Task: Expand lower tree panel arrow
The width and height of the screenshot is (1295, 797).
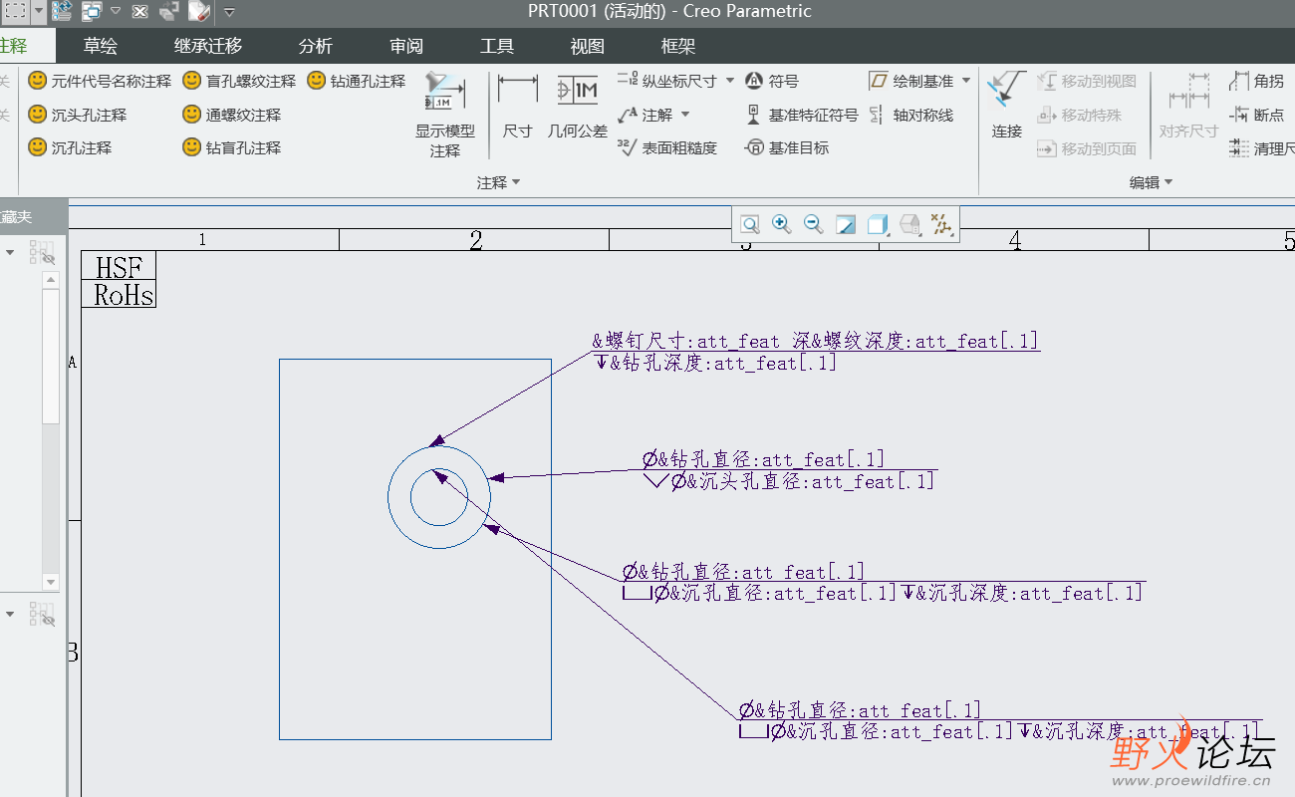Action: [11, 614]
